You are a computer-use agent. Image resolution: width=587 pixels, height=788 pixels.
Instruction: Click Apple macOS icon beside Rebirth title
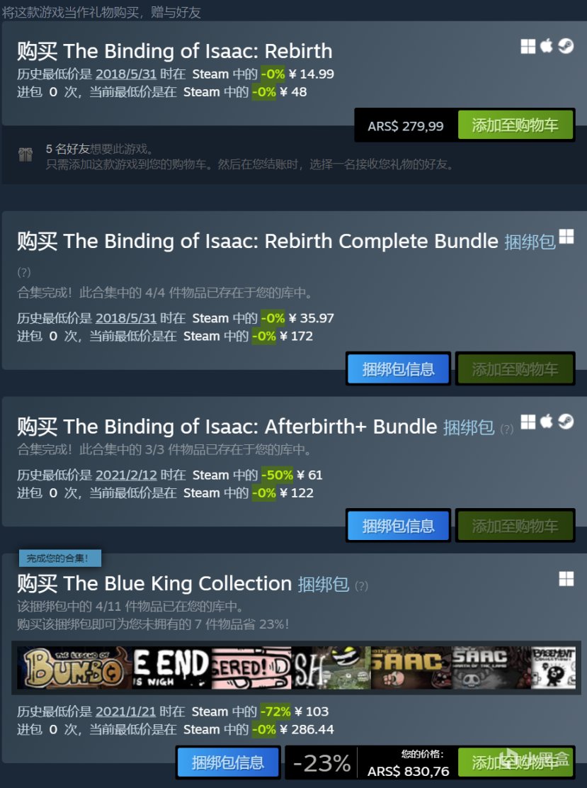(x=547, y=46)
